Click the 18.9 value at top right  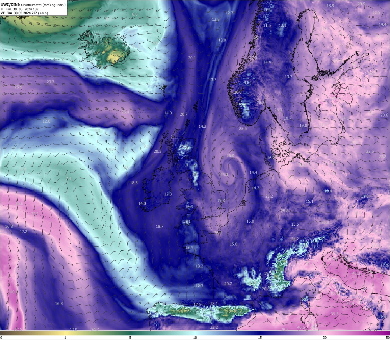click(330, 6)
